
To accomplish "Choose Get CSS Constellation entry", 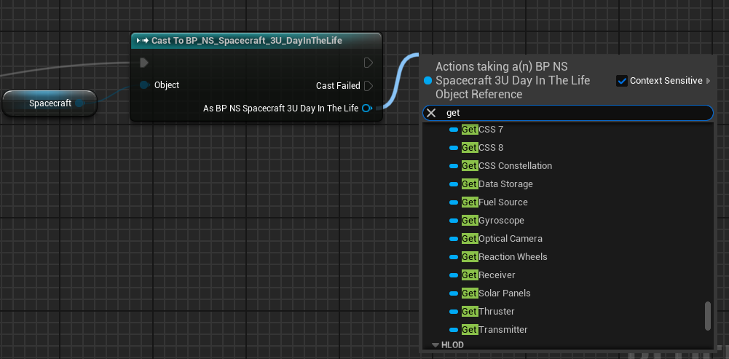I will pos(515,166).
